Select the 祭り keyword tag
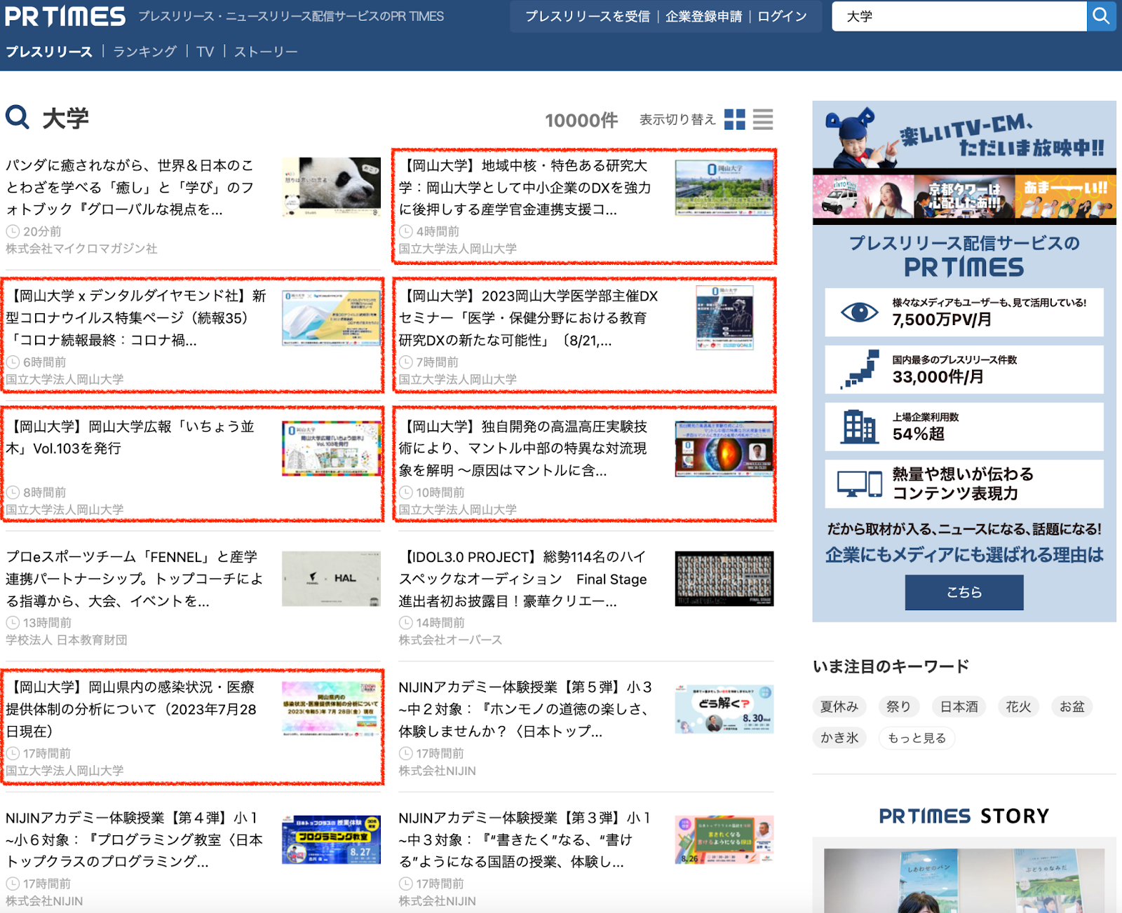This screenshot has width=1122, height=913. pos(898,706)
